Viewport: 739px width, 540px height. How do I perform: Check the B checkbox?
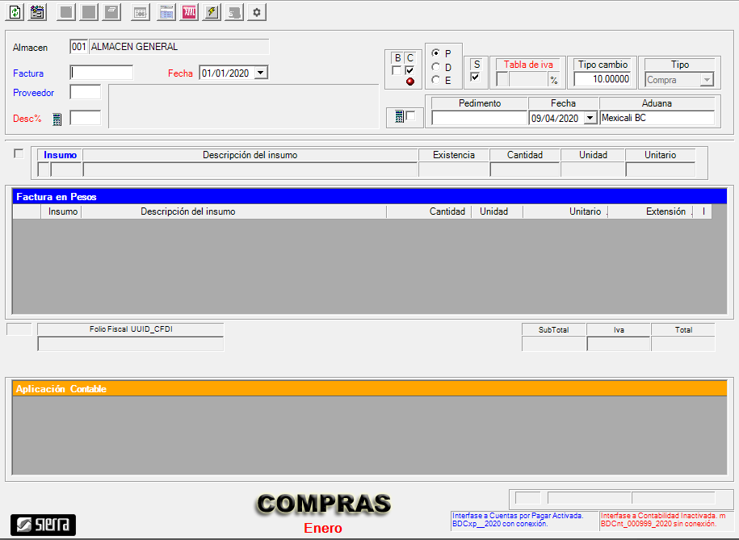coord(397,70)
